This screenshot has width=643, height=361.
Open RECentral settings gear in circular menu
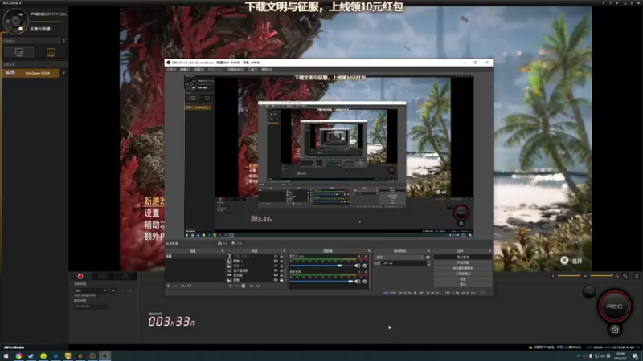point(7,22)
